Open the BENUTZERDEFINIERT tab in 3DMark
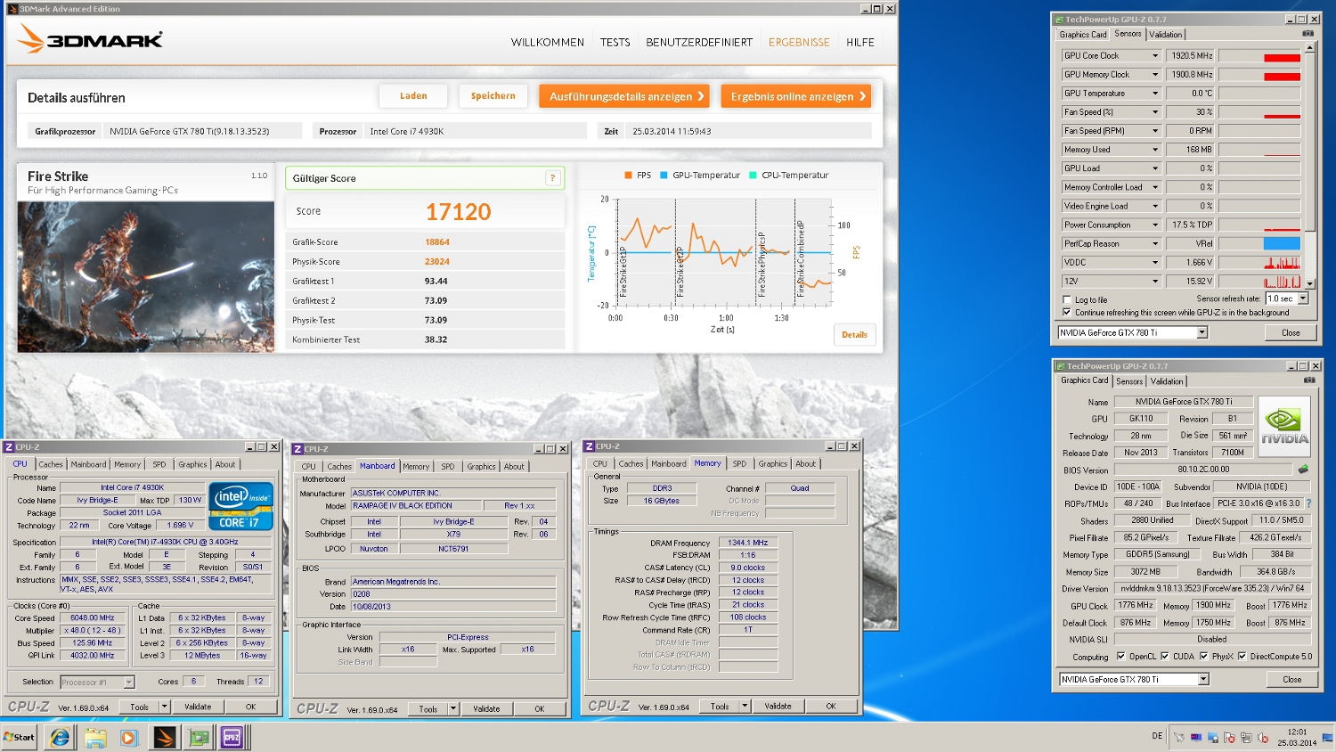1336x752 pixels. pyautogui.click(x=699, y=42)
